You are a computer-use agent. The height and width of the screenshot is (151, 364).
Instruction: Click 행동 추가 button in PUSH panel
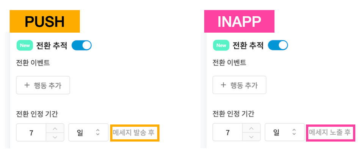pyautogui.click(x=43, y=85)
